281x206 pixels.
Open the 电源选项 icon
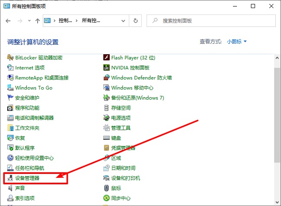point(106,118)
